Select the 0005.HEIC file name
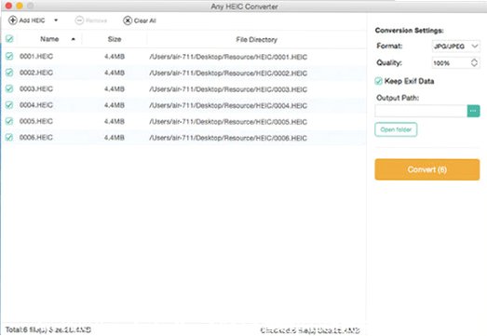This screenshot has width=487, height=336. (x=36, y=121)
